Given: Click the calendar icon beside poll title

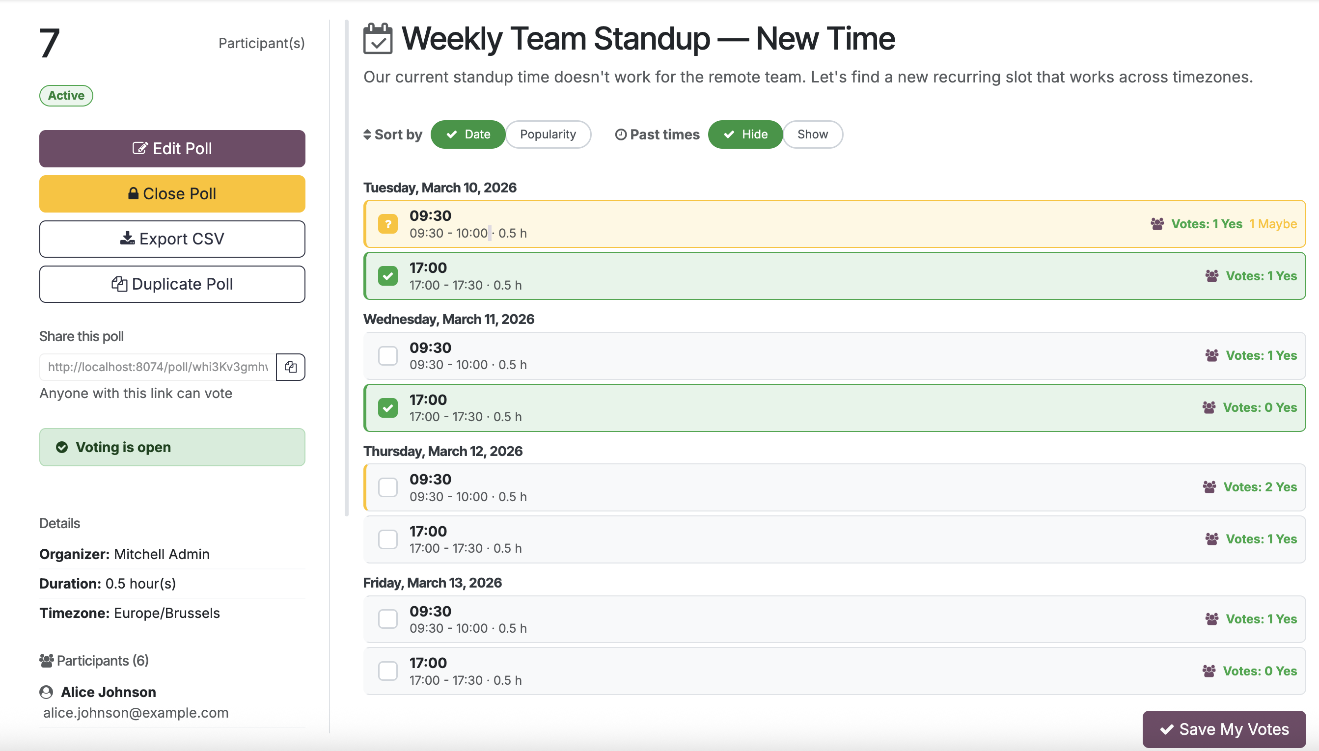Looking at the screenshot, I should [378, 39].
